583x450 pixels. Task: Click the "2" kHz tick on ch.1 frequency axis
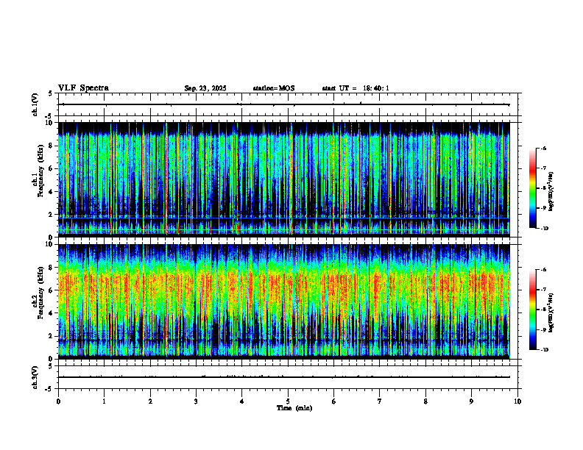52,215
